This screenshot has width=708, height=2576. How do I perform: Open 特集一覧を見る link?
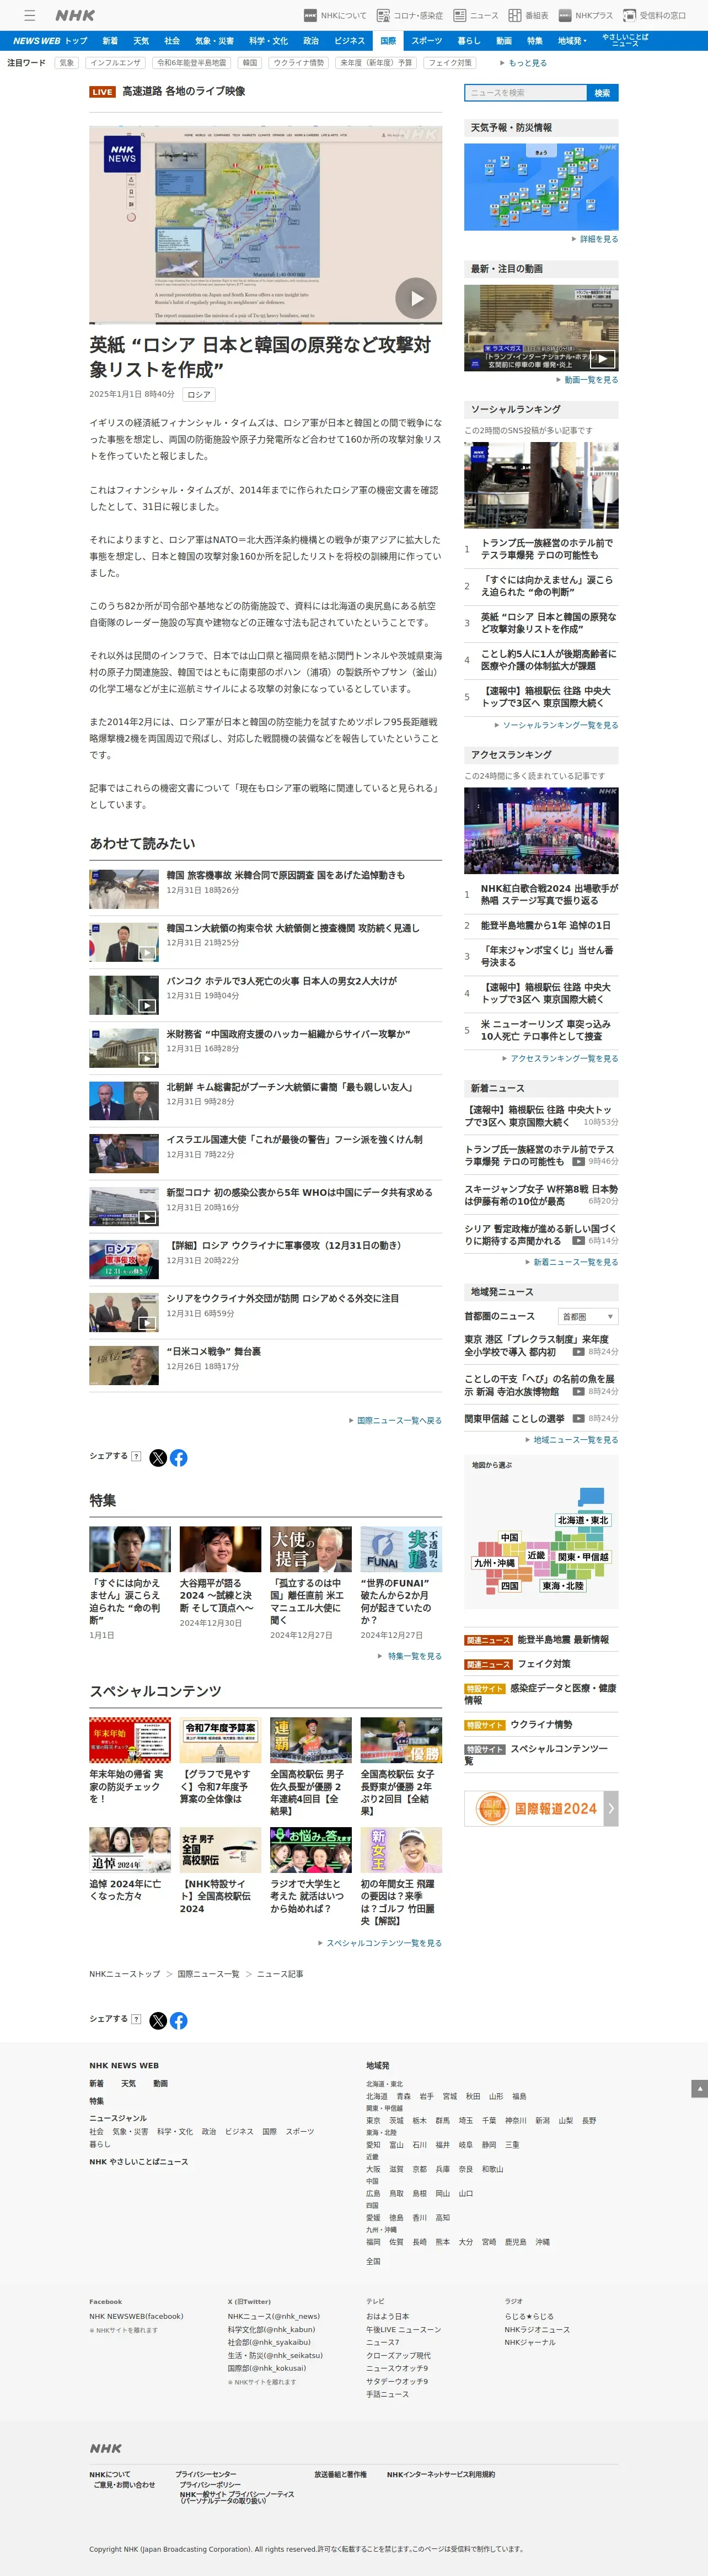pyautogui.click(x=414, y=1656)
